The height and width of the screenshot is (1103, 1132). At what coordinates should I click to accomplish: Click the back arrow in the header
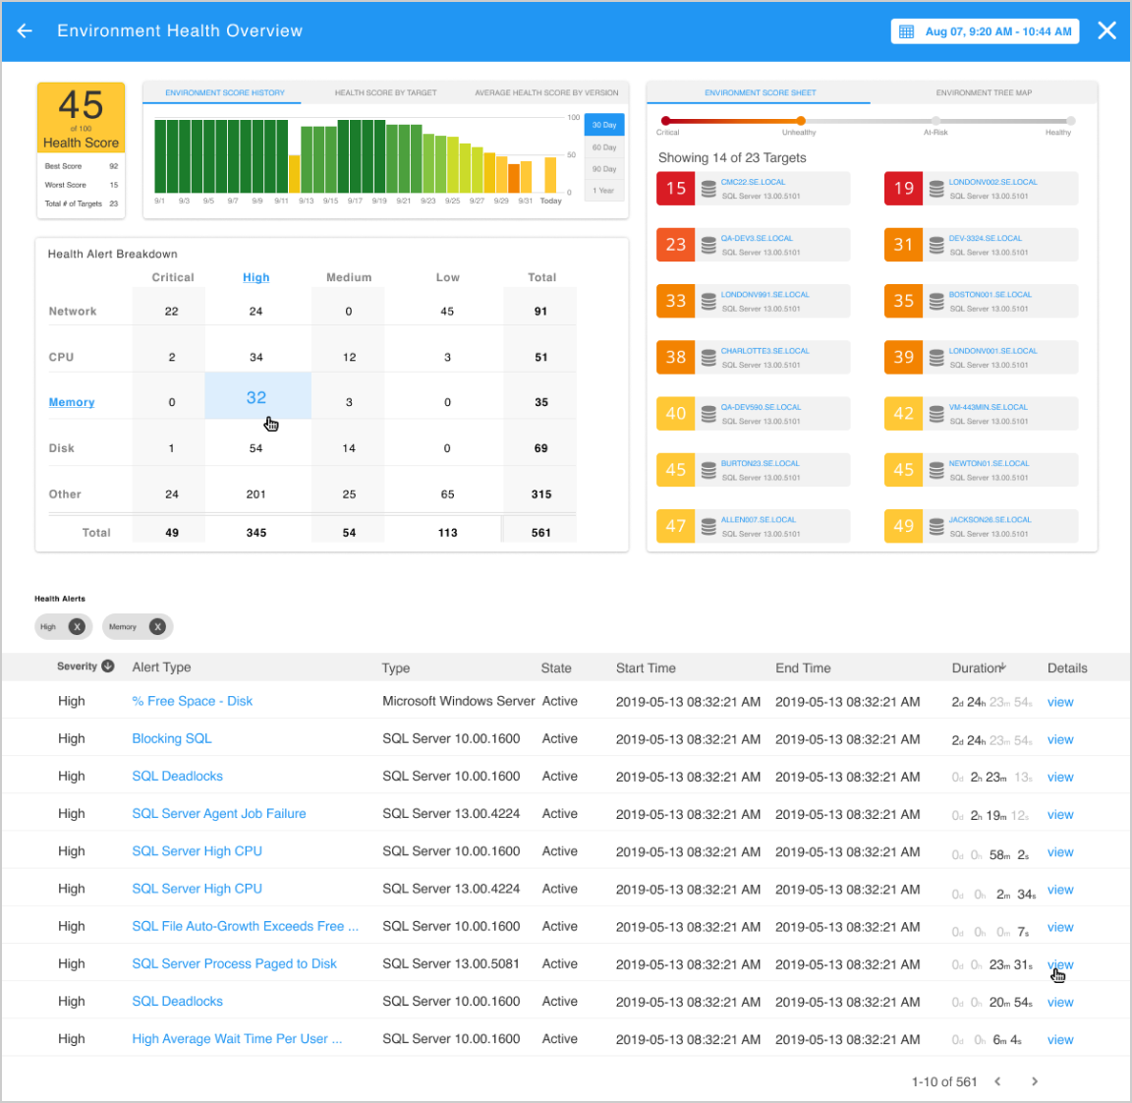point(26,31)
